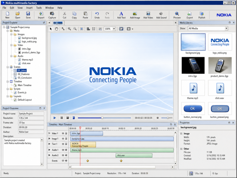Image resolution: width=237 pixels, height=178 pixels.
Task: Collapse the Image section in Properties
Action: pyautogui.click(x=181, y=134)
